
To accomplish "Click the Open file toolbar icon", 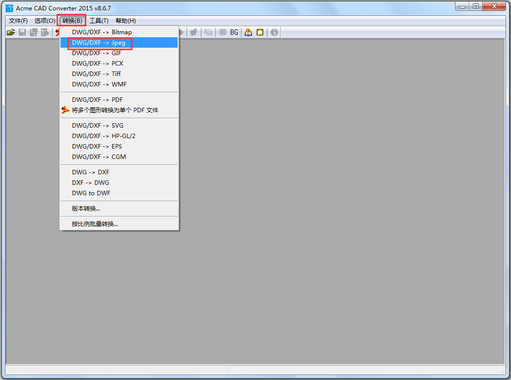I will 11,32.
